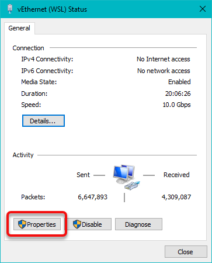Click the IPv4 Connectivity label
This screenshot has height=263, width=212.
pos(47,59)
